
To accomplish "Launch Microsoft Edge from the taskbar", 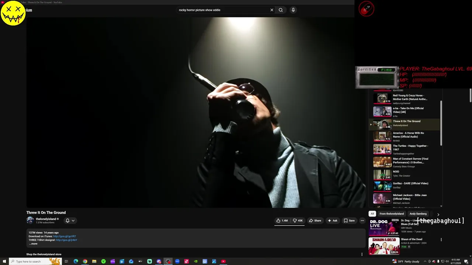I will 76,261.
